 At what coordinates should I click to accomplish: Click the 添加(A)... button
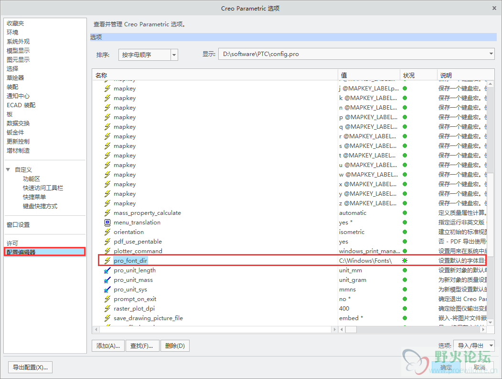108,346
